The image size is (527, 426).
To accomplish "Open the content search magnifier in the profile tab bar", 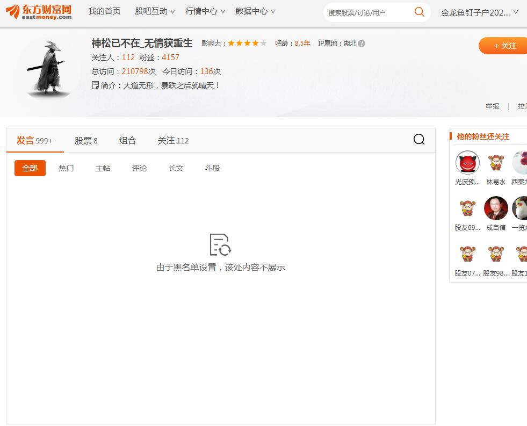I will [x=418, y=140].
